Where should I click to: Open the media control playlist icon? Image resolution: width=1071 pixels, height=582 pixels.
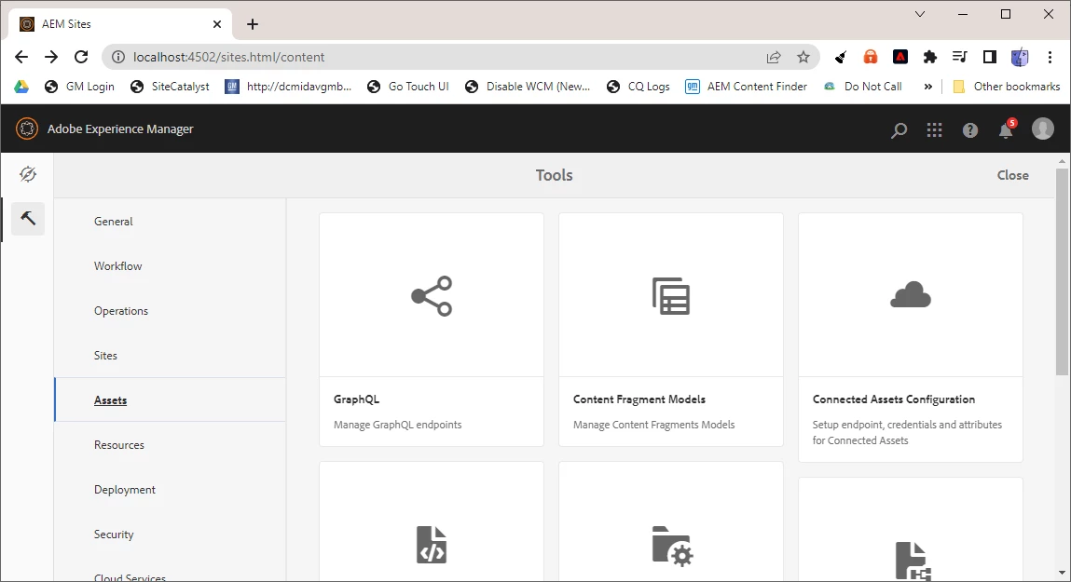(x=960, y=58)
